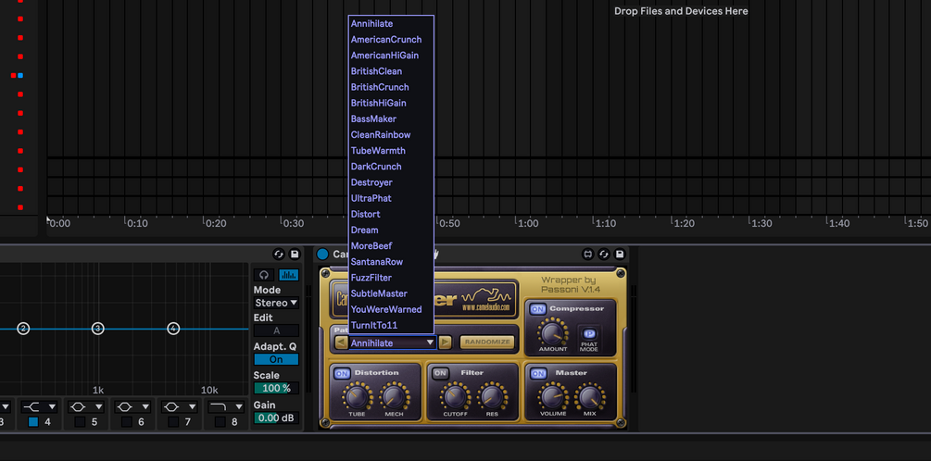This screenshot has width=931, height=461.
Task: Click the RANDOMIZE button
Action: [x=487, y=343]
